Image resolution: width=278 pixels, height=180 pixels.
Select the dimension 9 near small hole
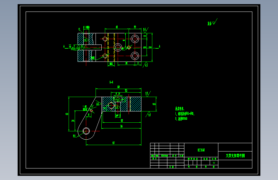coord(88,115)
